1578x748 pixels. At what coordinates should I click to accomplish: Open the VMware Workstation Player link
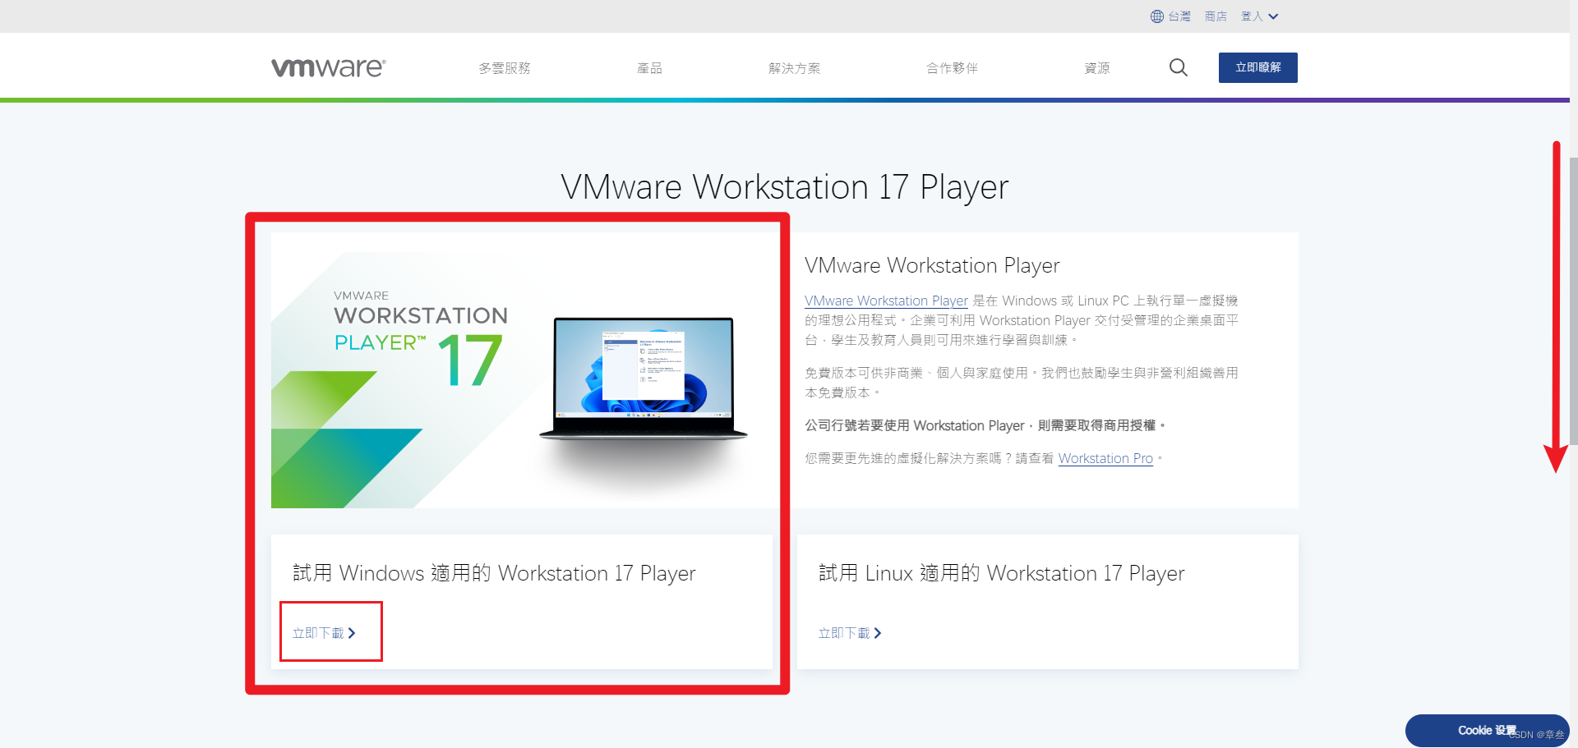click(x=885, y=301)
